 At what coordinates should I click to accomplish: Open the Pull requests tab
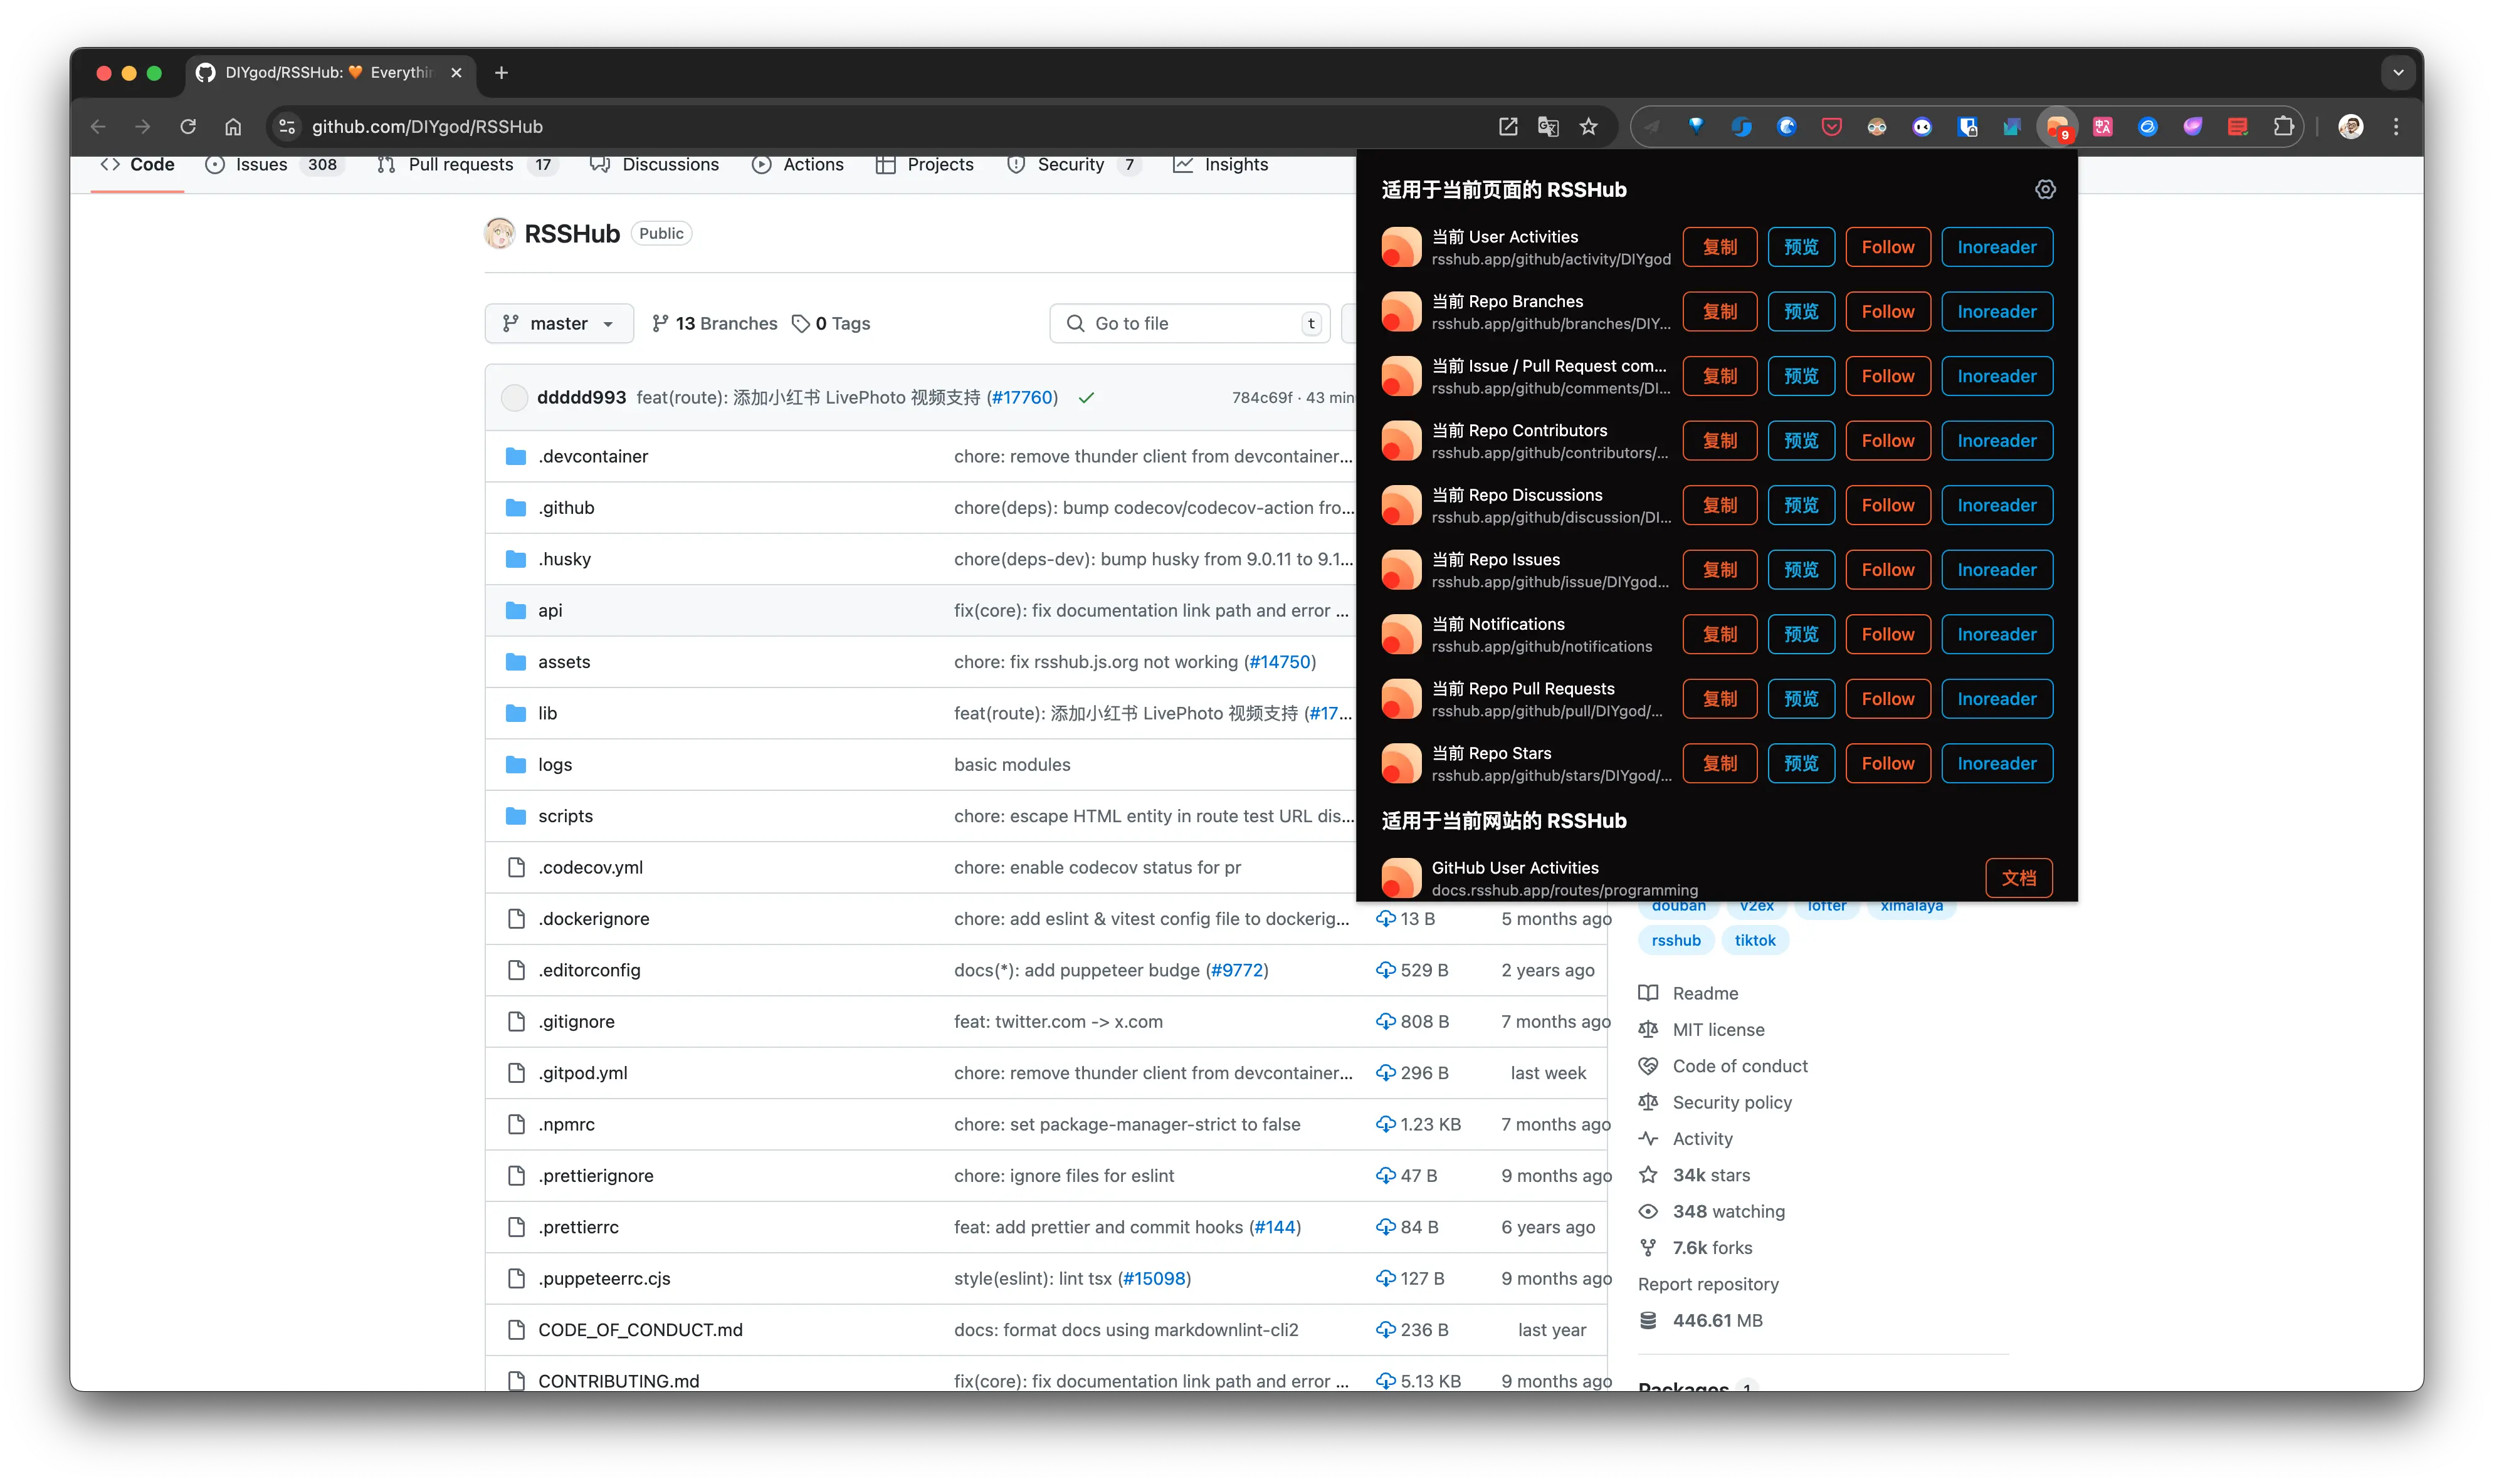[460, 165]
